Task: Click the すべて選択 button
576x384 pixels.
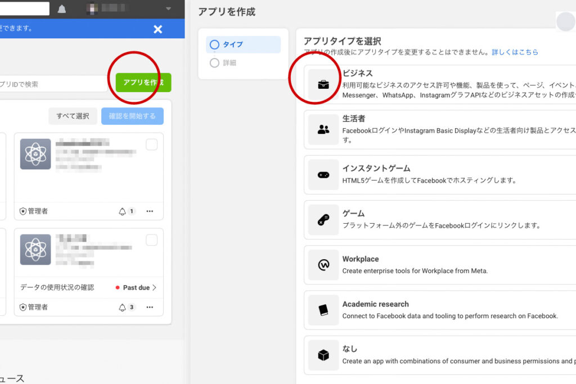Action: 73,116
